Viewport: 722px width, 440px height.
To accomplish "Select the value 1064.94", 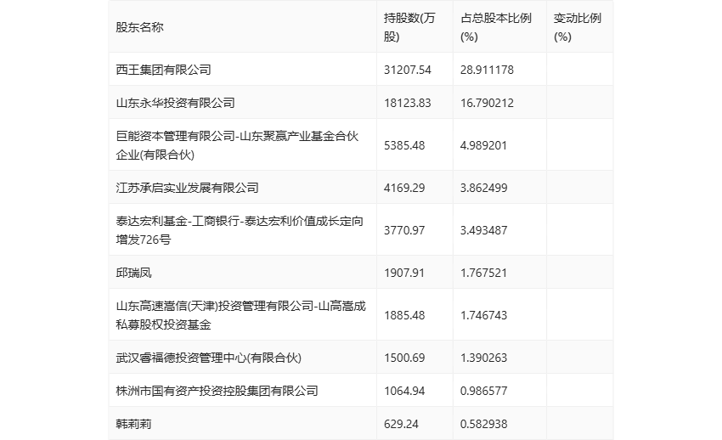I will (404, 392).
